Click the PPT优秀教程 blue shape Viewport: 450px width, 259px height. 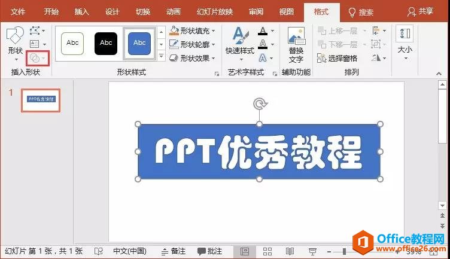tap(259, 151)
